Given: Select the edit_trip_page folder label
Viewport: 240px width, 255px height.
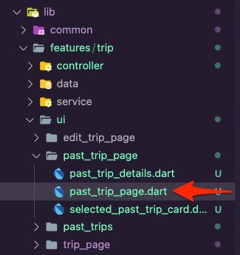Looking at the screenshot, I should coord(99,138).
